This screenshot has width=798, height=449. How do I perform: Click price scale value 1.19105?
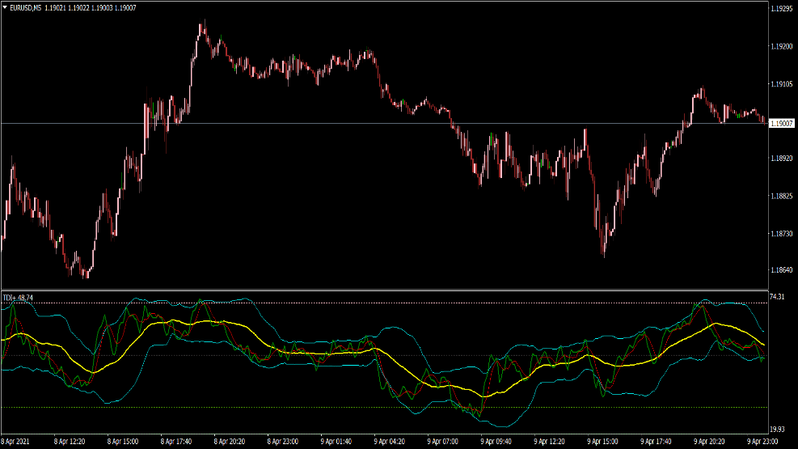(x=782, y=84)
